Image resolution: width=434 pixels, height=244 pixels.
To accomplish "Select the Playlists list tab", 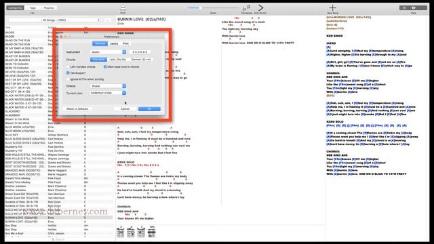I will click(49, 7).
